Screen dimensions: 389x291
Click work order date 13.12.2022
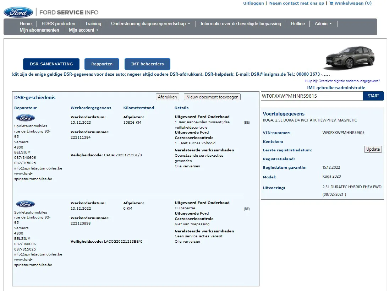tap(81, 208)
